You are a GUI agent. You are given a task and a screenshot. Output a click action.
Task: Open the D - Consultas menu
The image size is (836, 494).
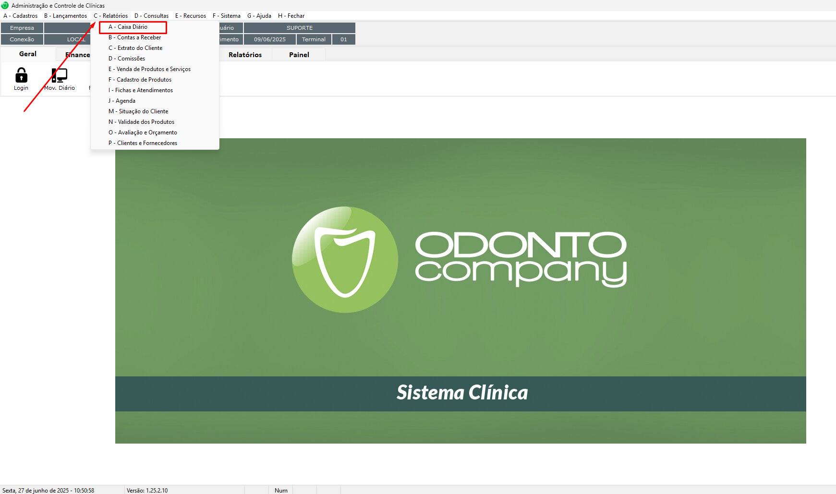click(x=151, y=16)
